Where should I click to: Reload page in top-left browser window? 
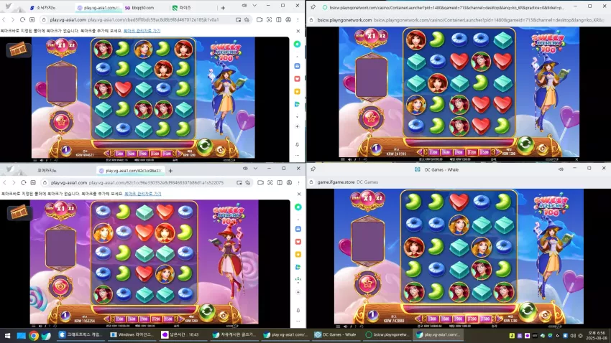click(22, 19)
